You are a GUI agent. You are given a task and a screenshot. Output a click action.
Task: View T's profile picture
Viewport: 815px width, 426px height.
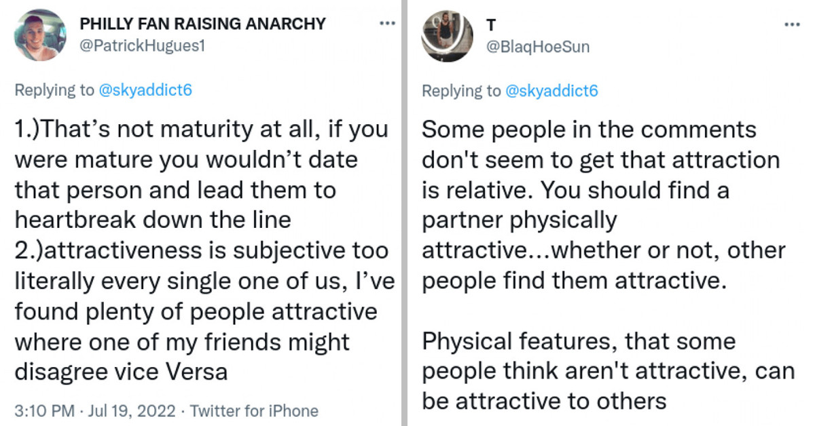pyautogui.click(x=447, y=34)
